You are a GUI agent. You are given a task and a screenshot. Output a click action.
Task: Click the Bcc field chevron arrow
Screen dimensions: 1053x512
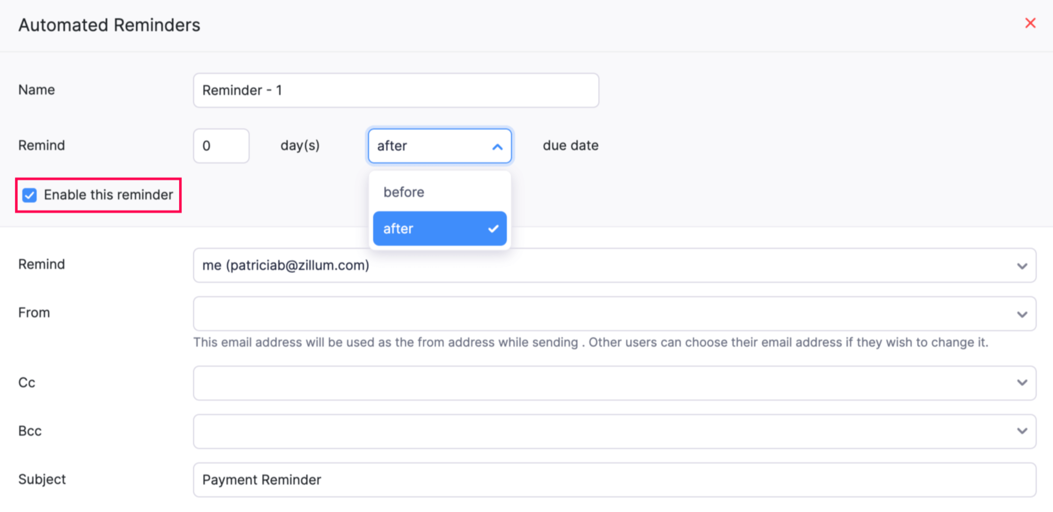1022,431
